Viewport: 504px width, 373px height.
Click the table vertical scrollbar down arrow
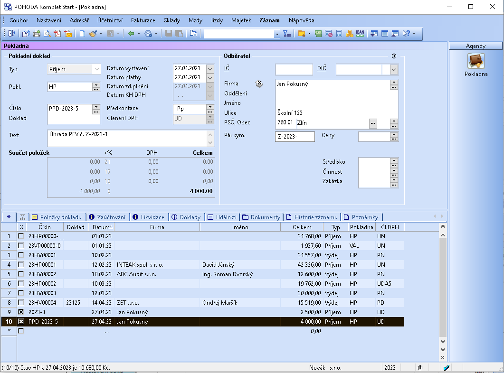pyautogui.click(x=443, y=342)
